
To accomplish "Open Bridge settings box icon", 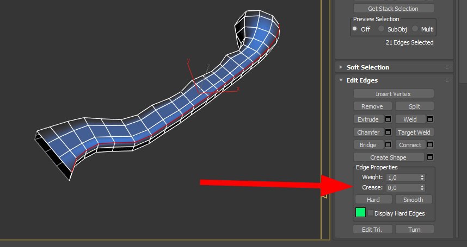I will [388, 144].
